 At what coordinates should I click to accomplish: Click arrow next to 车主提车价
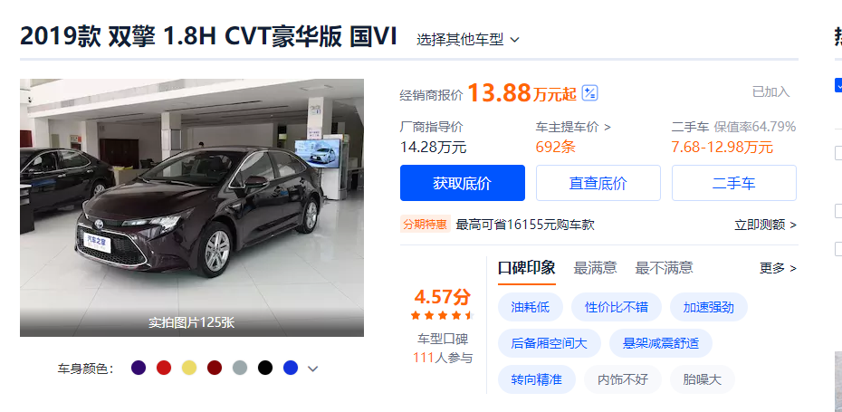[608, 128]
